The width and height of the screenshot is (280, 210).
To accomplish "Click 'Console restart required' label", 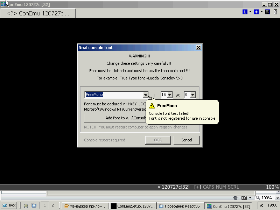I will coord(105,140).
